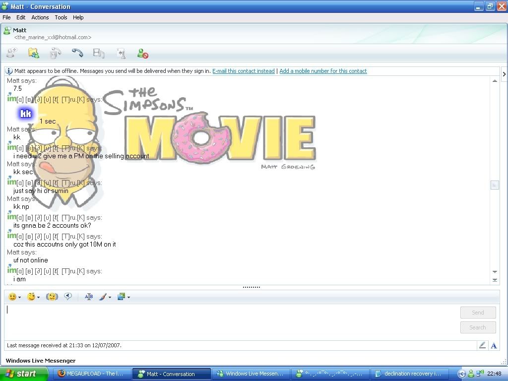Click the Games card icon
Image resolution: width=508 pixels, height=381 pixels.
coord(121,53)
